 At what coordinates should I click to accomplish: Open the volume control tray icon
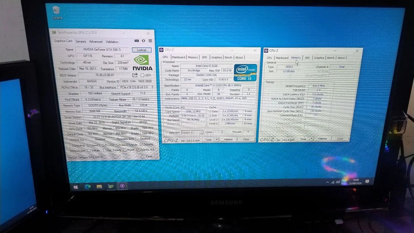click(338, 182)
